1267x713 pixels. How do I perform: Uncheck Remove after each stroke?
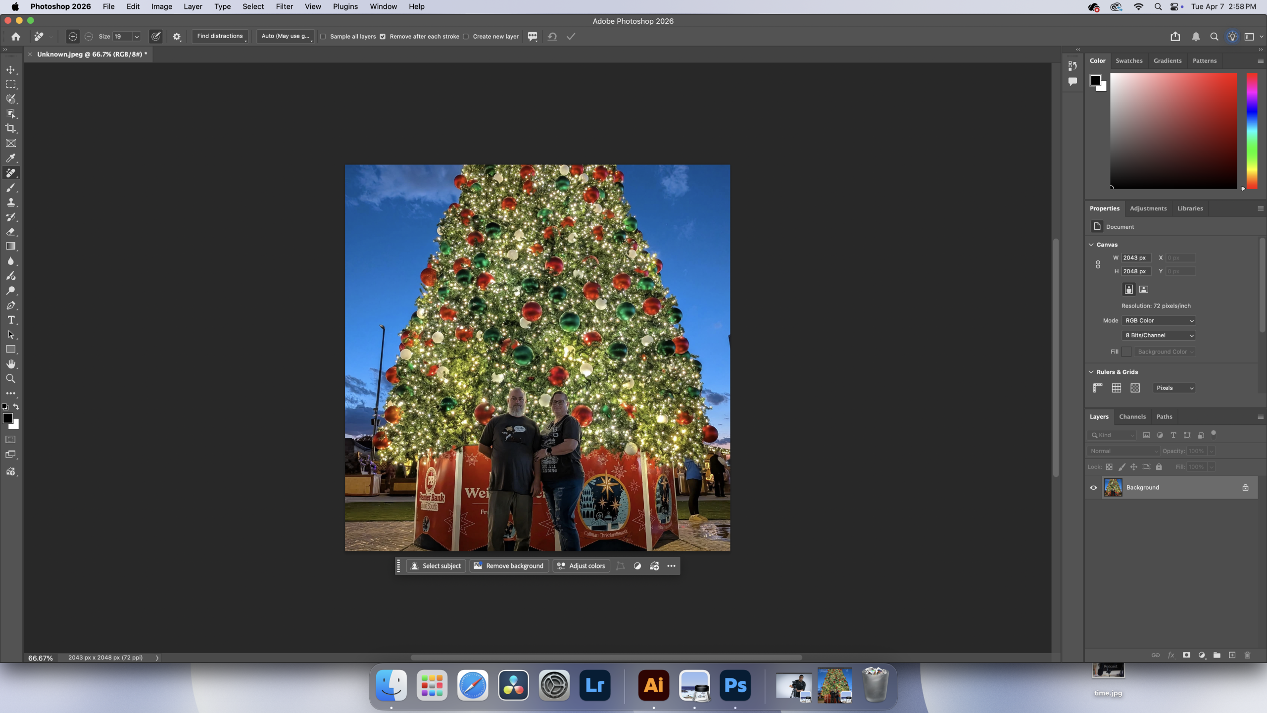click(383, 37)
